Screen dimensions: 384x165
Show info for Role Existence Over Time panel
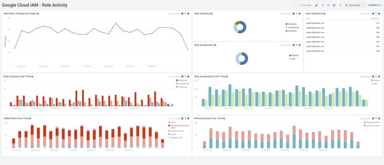188,76
